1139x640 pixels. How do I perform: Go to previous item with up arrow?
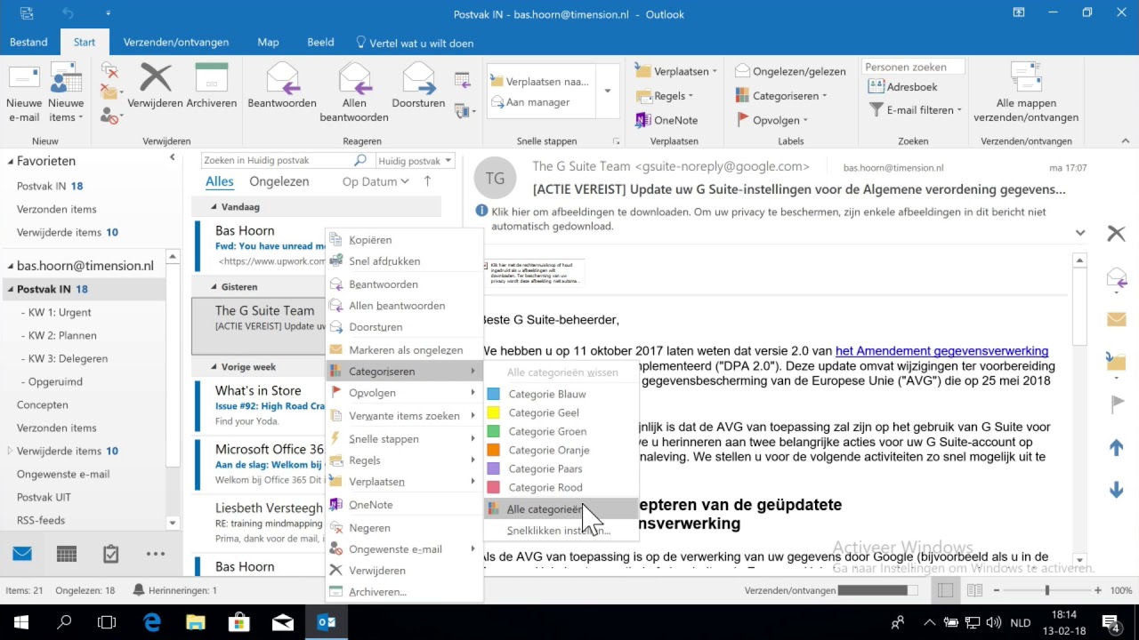point(1117,448)
